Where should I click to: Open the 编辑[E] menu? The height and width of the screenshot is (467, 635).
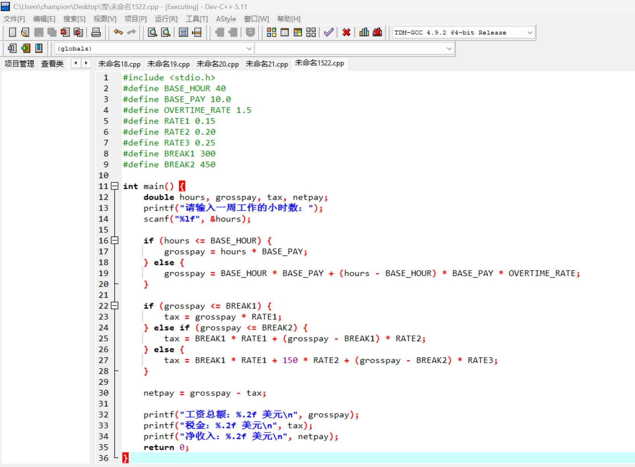click(x=44, y=19)
